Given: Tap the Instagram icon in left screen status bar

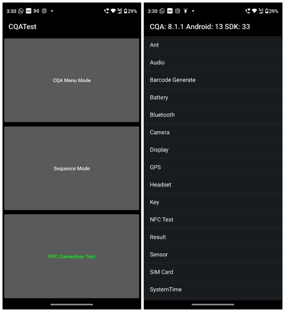Looking at the screenshot, I should (x=44, y=11).
